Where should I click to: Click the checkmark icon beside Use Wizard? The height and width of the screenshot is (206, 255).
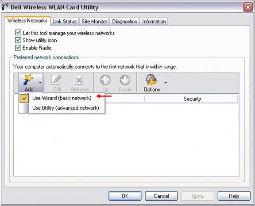pos(24,99)
